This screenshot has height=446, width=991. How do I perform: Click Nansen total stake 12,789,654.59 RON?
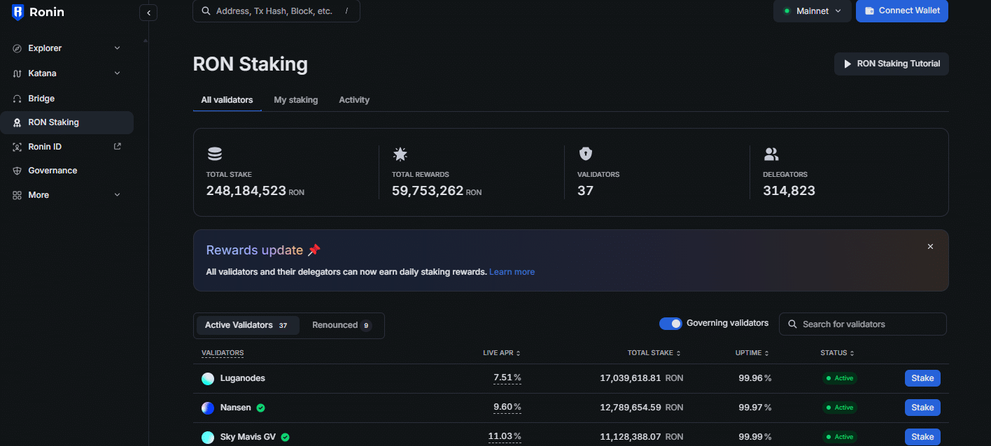coord(642,408)
